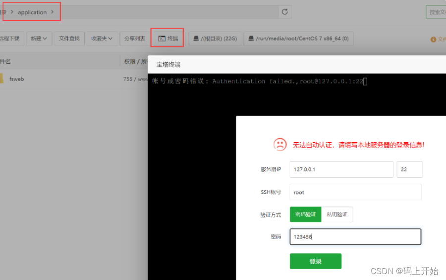Viewport: 446px width, 280px height.
Task: Open the 文件查找 file search button
Action: click(x=69, y=38)
